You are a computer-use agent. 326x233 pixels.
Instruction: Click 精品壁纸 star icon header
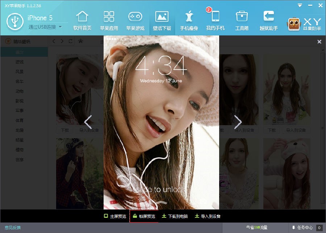click(8, 41)
